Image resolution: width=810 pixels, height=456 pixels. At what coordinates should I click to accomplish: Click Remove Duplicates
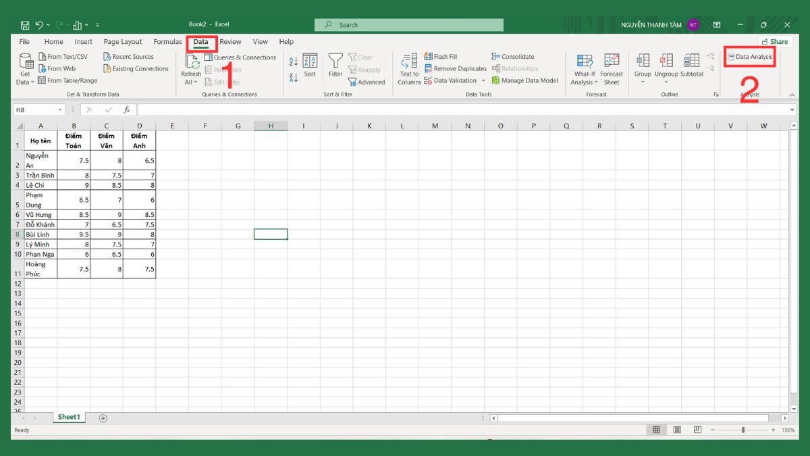point(456,68)
